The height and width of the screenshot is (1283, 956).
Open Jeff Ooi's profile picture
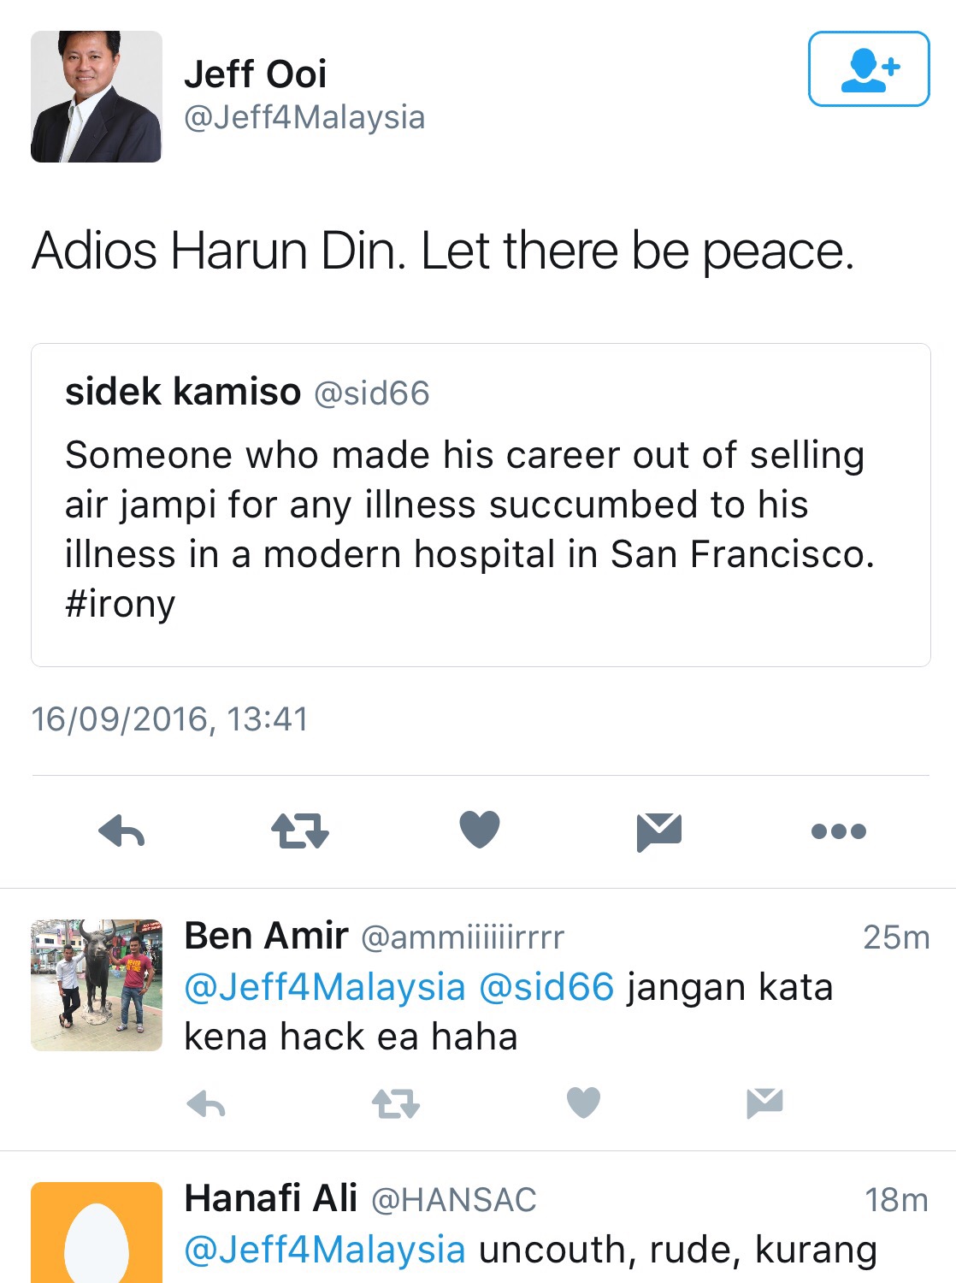(96, 97)
